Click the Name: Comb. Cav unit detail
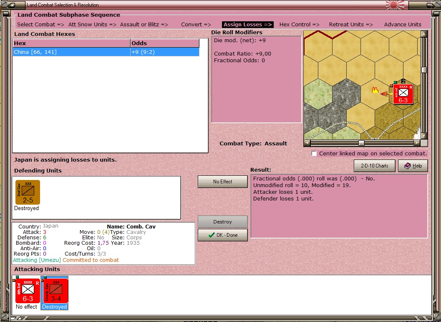Screen dimensions: 441x322 pos(131,227)
